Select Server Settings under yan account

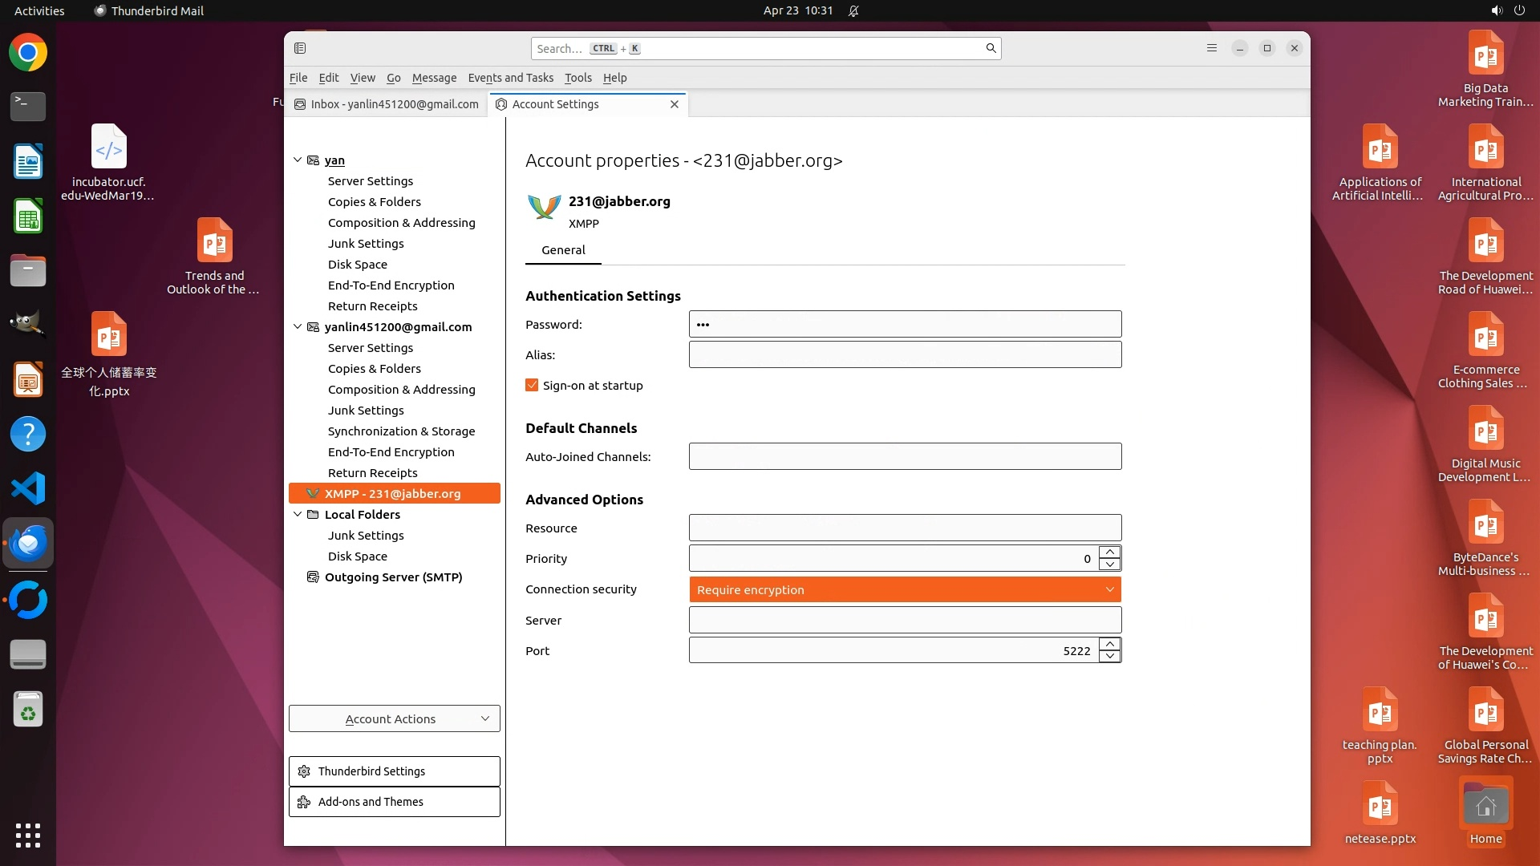click(371, 181)
